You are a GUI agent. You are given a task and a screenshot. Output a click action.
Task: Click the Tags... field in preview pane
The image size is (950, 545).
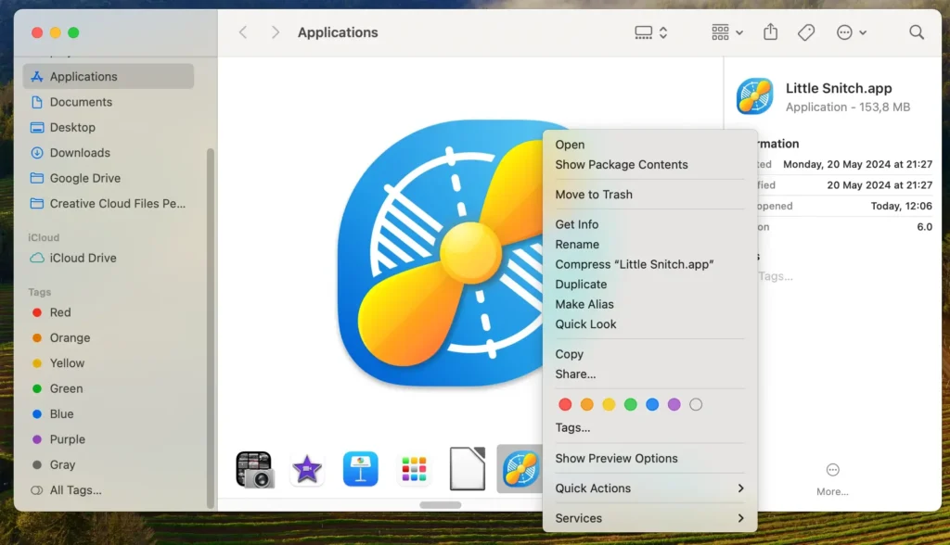pos(775,276)
